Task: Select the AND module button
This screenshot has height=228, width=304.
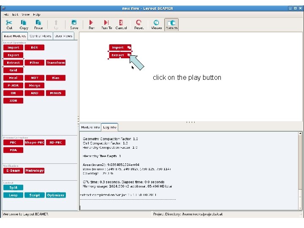Action: 35,93
